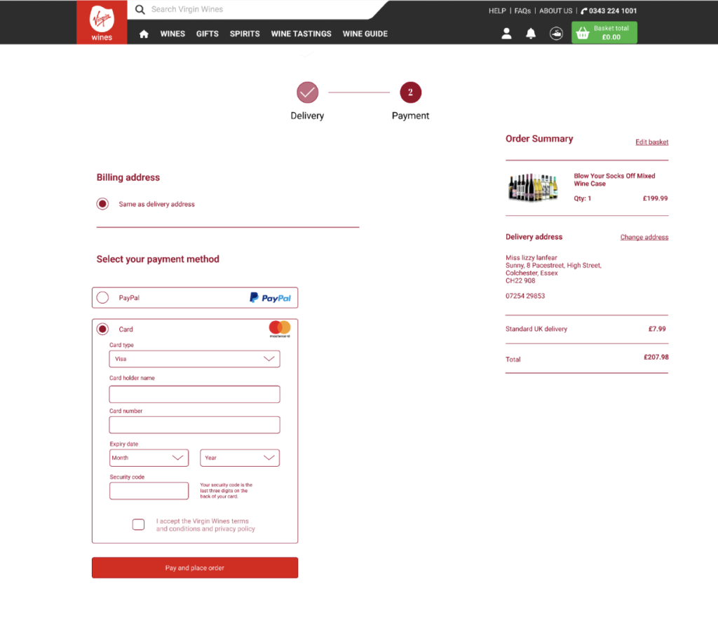Click the terms and conditions label text

point(205,525)
